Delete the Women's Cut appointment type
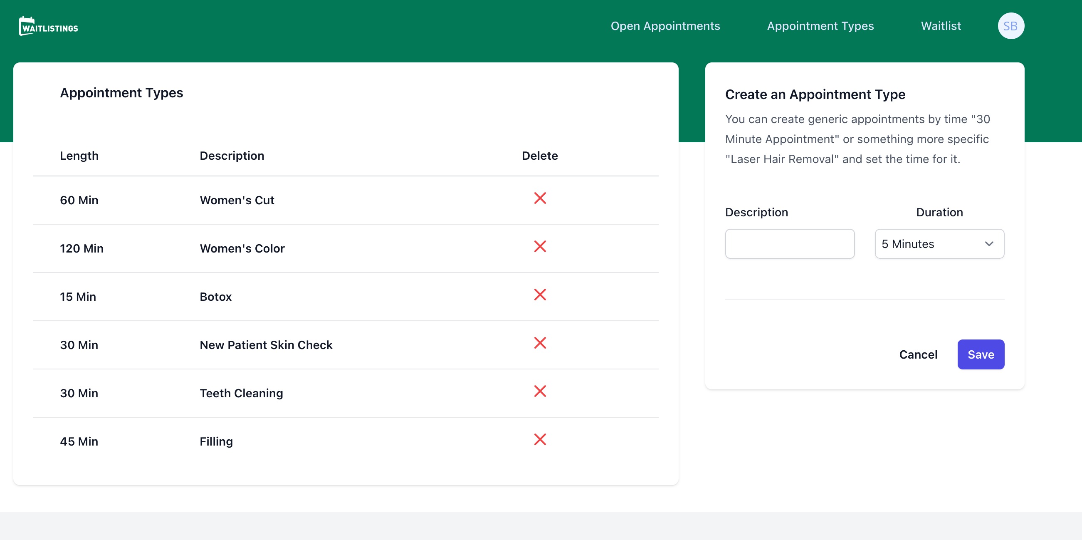This screenshot has width=1082, height=540. (540, 198)
